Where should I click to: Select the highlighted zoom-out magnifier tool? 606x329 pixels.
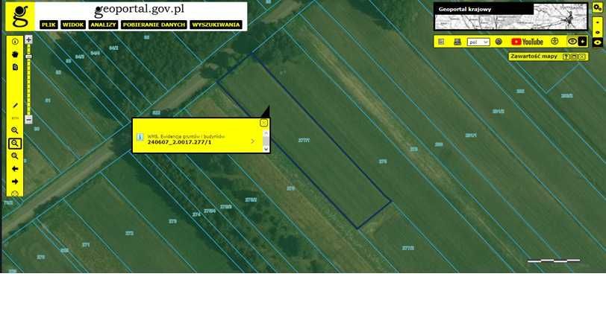coord(15,144)
